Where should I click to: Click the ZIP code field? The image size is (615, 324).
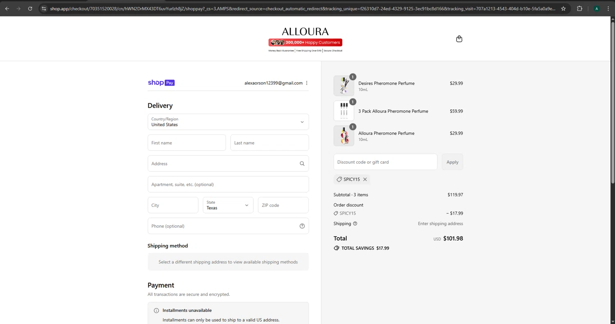click(x=283, y=205)
